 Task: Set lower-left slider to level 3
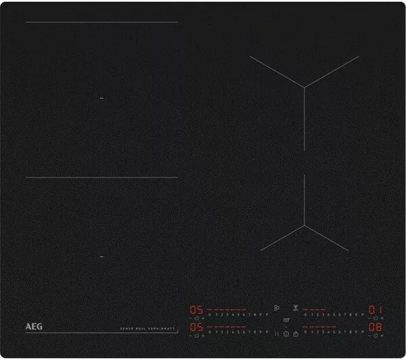click(x=227, y=332)
